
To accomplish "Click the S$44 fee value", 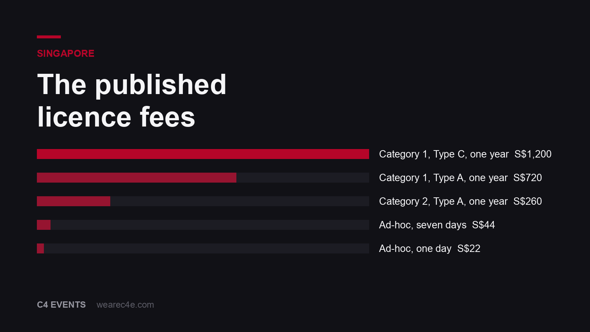I will point(483,225).
